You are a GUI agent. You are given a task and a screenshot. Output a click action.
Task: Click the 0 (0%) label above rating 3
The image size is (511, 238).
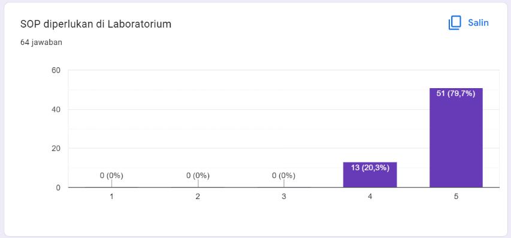pyautogui.click(x=283, y=176)
